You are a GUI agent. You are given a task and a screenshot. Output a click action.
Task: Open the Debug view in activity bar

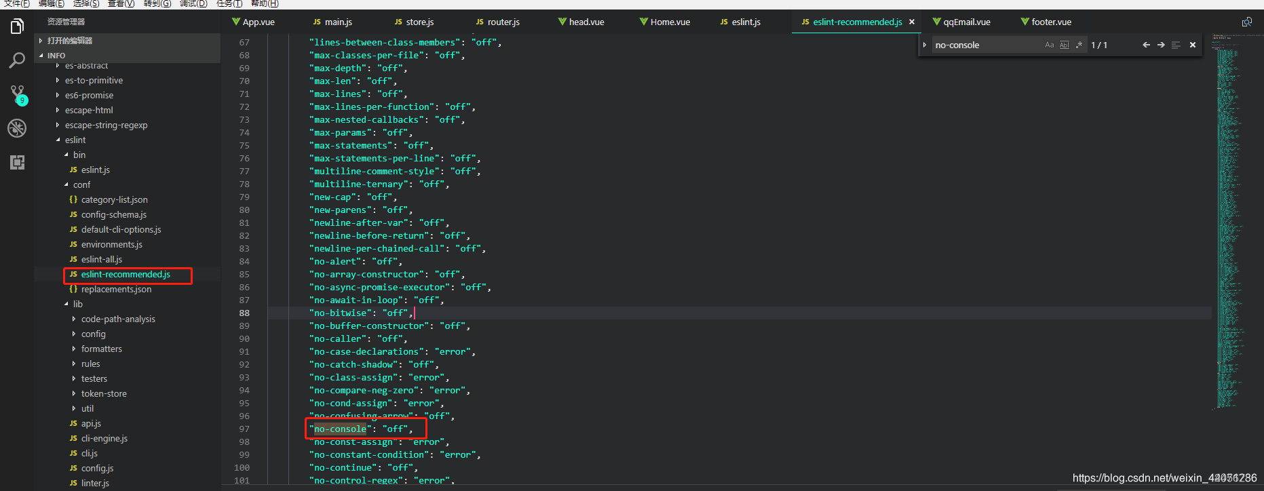(17, 128)
